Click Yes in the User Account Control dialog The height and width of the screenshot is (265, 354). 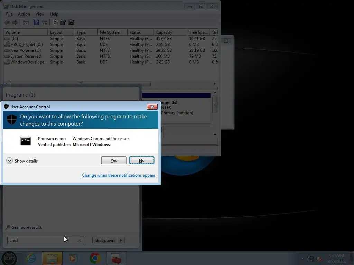(114, 160)
